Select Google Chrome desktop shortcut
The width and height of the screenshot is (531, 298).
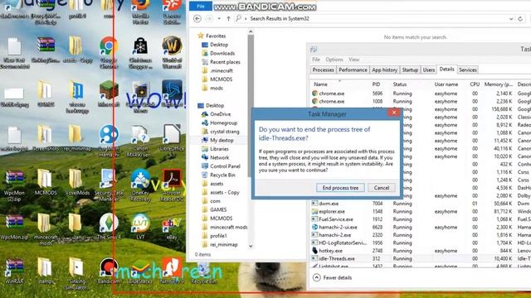point(109,52)
